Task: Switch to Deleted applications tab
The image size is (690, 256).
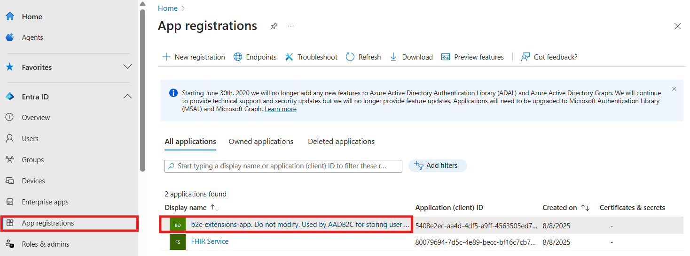Action: (x=341, y=142)
